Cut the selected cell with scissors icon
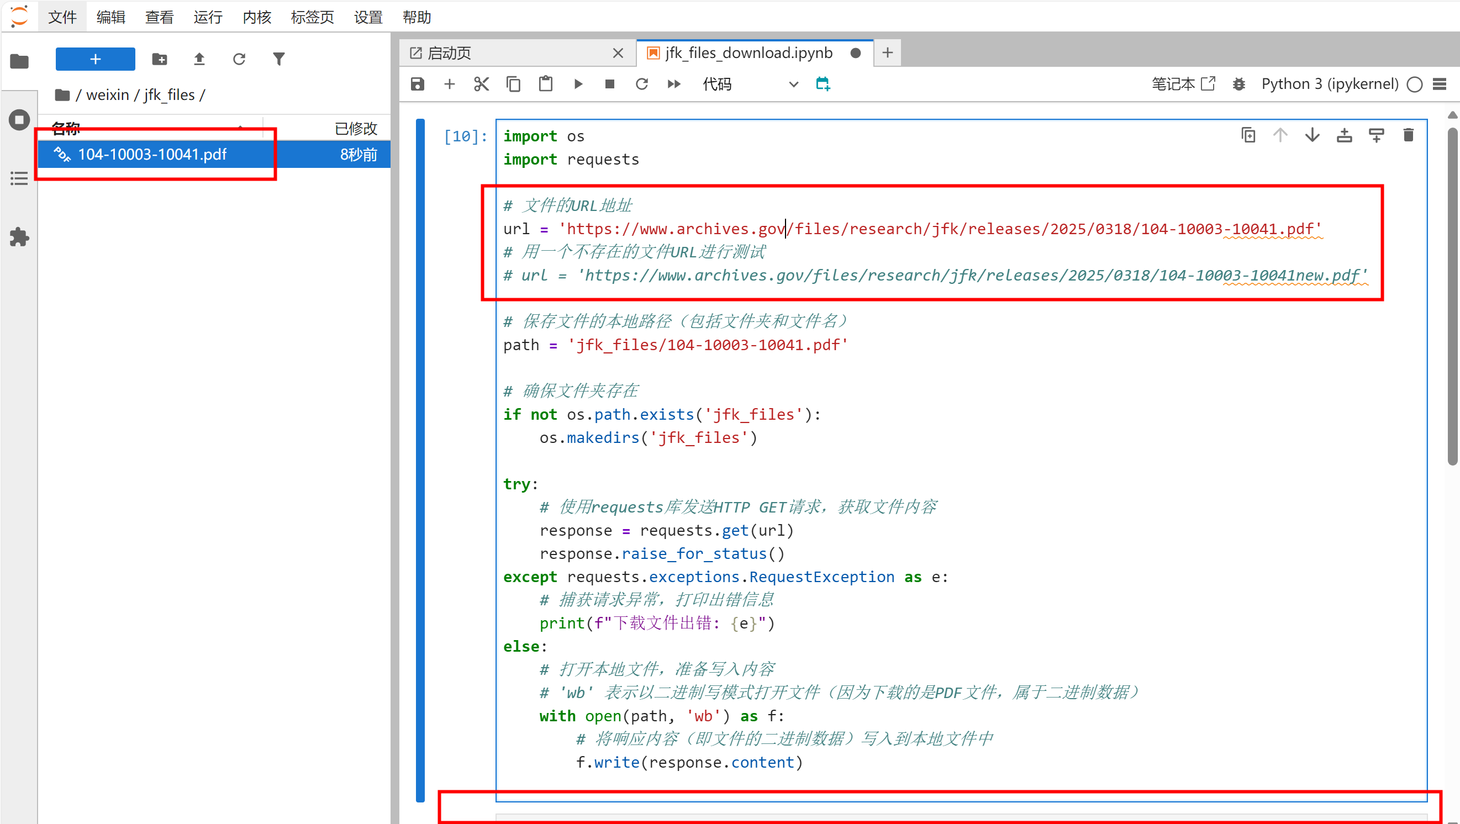Viewport: 1460px width, 824px height. click(x=481, y=84)
